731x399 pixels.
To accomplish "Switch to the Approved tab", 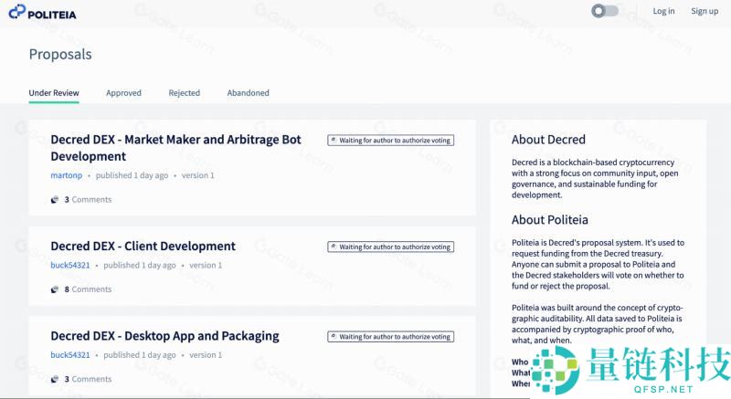I will pyautogui.click(x=123, y=93).
